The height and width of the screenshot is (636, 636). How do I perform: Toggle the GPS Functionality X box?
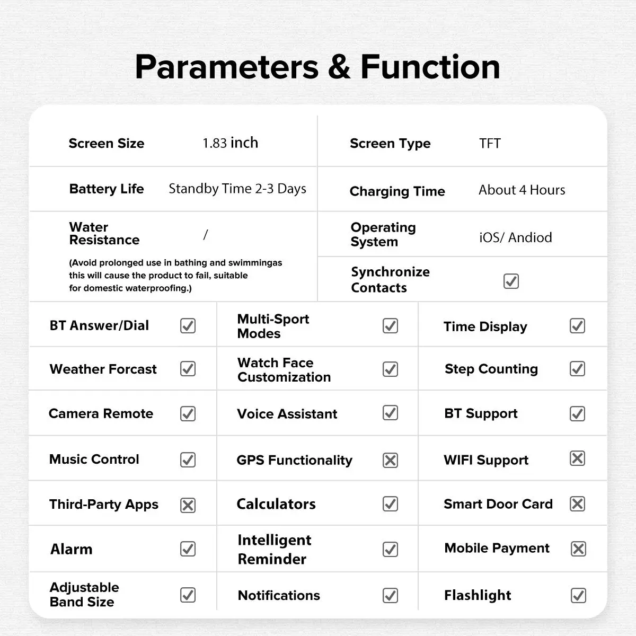click(x=390, y=460)
